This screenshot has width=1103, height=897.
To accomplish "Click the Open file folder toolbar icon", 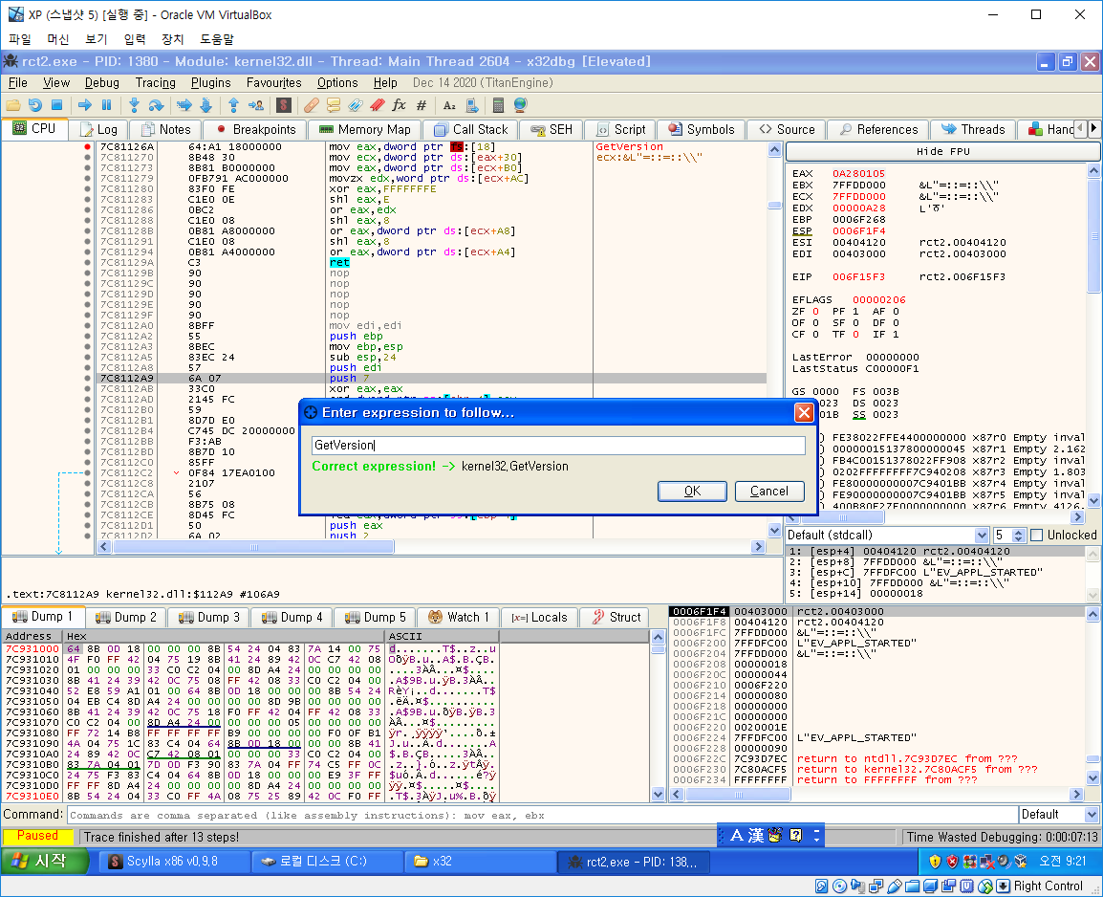I will (12, 105).
